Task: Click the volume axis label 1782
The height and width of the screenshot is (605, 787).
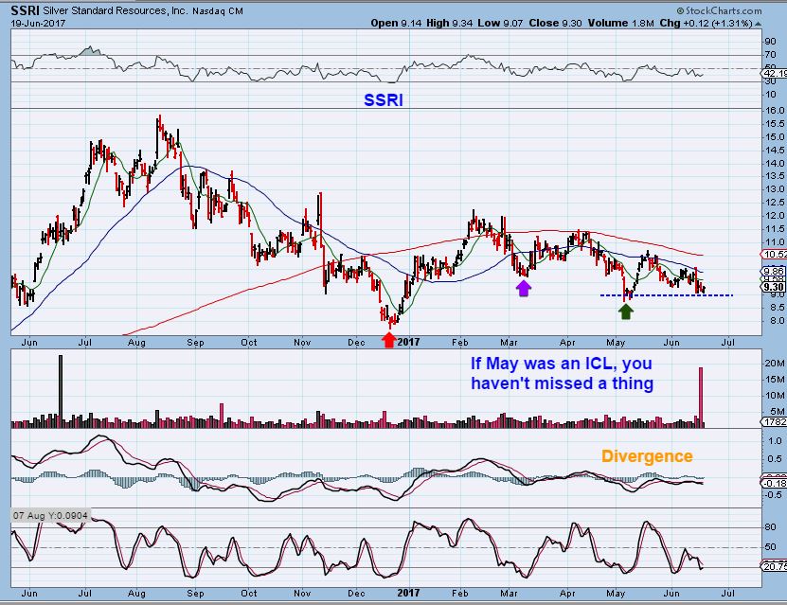Action: tap(775, 422)
